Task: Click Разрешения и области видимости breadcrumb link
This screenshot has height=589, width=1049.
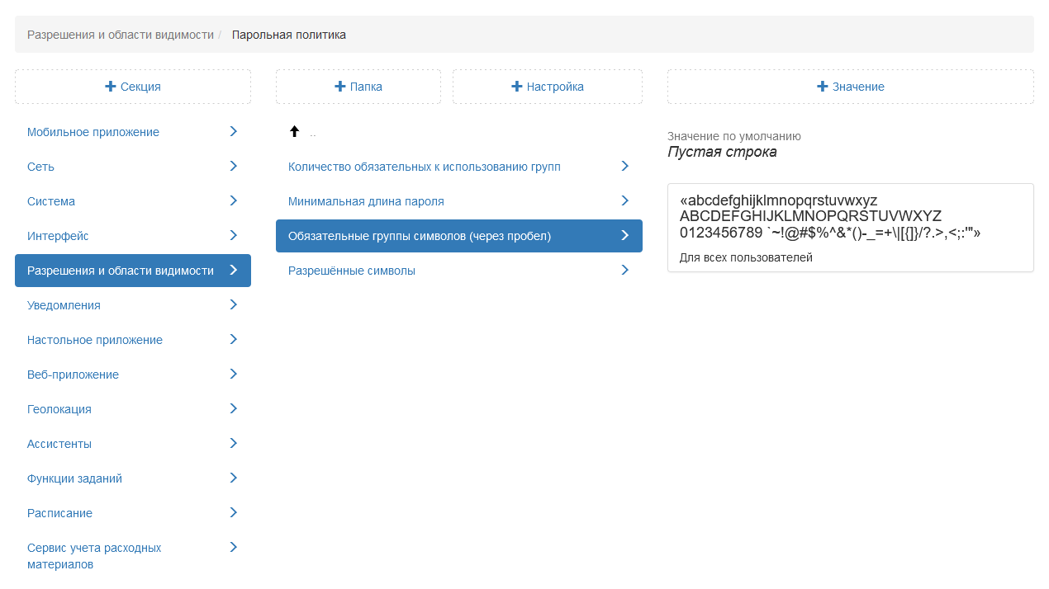Action: tap(121, 35)
